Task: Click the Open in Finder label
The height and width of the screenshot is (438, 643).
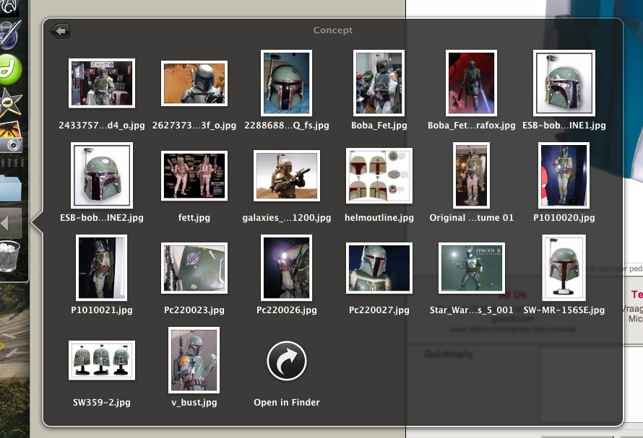Action: [287, 403]
